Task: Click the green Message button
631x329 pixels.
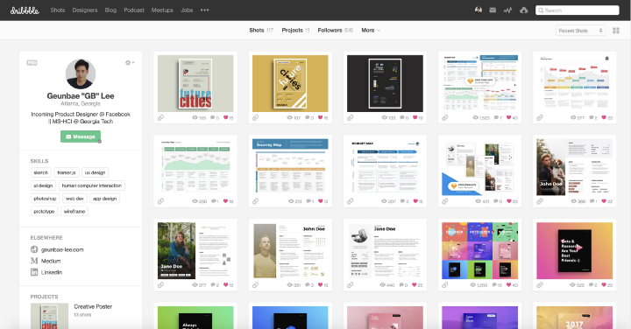Action: [81, 136]
